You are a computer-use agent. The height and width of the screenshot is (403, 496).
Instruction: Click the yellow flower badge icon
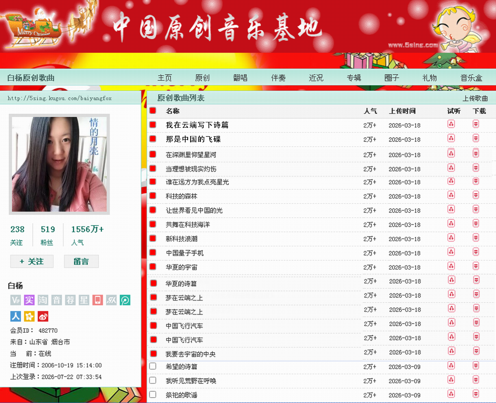pyautogui.click(x=29, y=317)
